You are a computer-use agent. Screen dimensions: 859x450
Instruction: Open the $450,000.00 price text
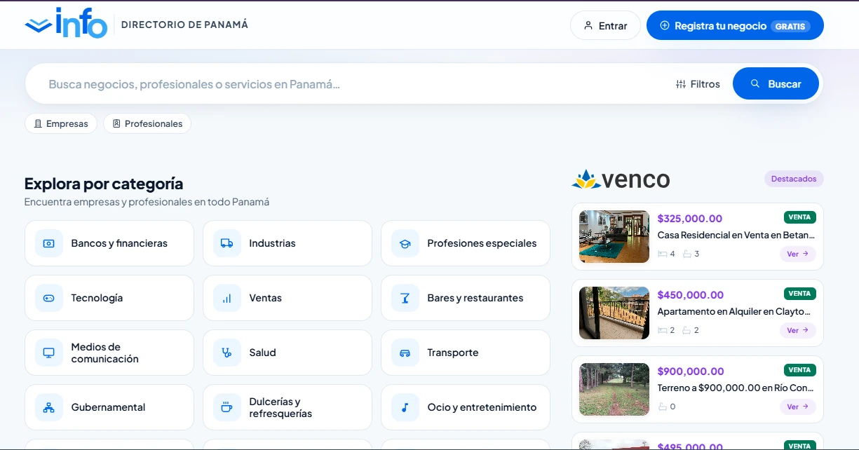pos(691,295)
